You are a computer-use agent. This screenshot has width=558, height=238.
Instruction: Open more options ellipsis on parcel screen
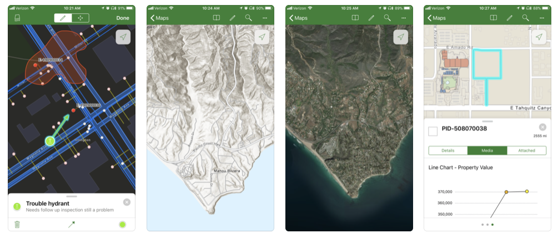(542, 18)
